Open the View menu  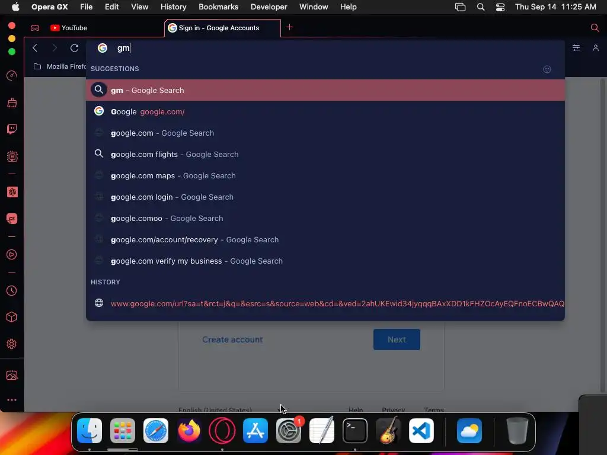tap(139, 7)
